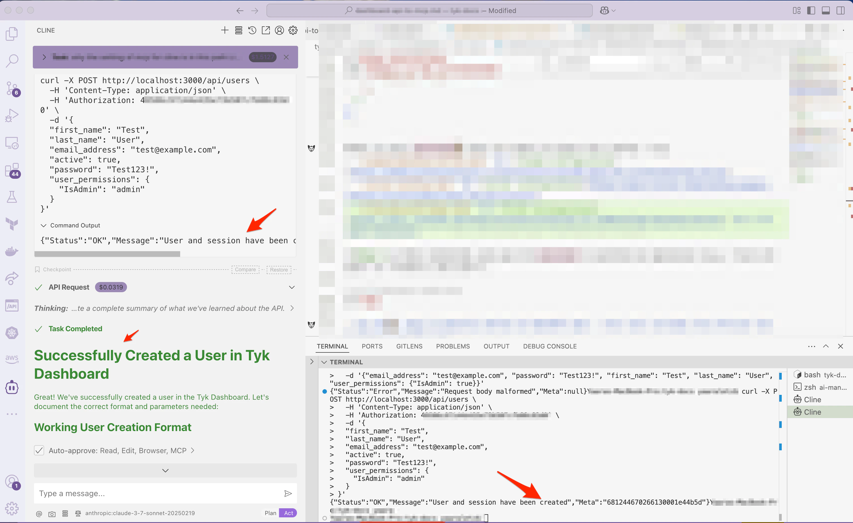Collapse the Command Output section
The image size is (853, 523).
coord(44,225)
